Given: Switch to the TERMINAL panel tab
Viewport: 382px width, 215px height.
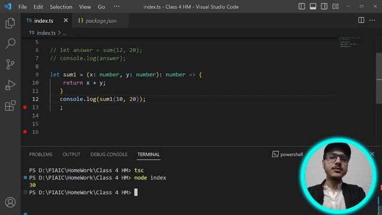Looking at the screenshot, I should (149, 155).
